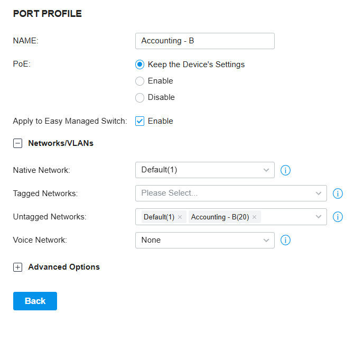This screenshot has width=364, height=341.
Task: Click the NAME input field
Action: point(205,41)
